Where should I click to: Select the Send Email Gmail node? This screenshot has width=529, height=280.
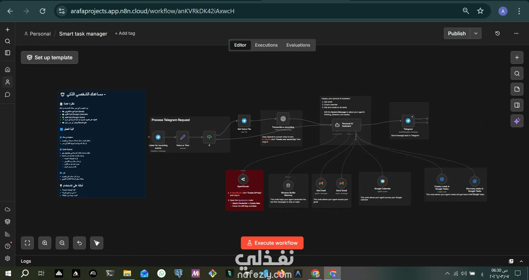342,183
